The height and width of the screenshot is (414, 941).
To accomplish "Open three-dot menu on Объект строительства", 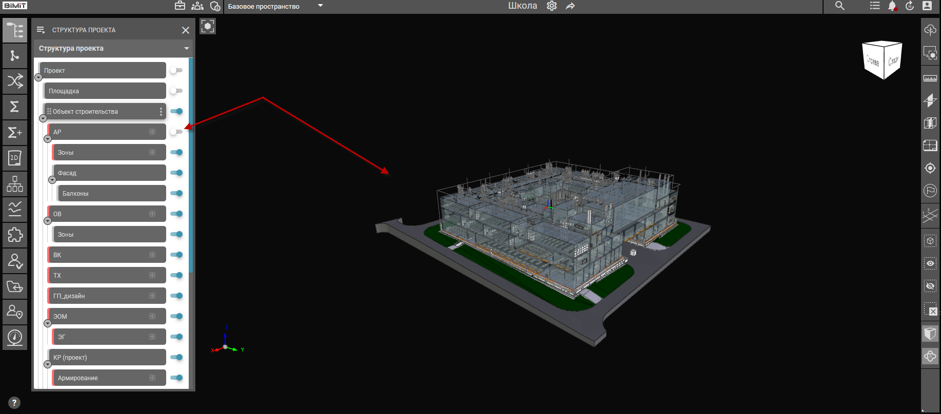I will coord(161,111).
